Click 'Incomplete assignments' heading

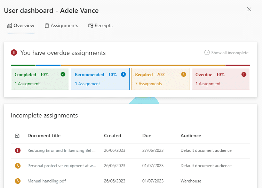click(44, 115)
